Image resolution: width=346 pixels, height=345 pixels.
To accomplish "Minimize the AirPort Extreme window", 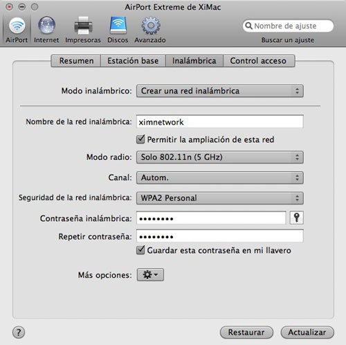I will (22, 7).
